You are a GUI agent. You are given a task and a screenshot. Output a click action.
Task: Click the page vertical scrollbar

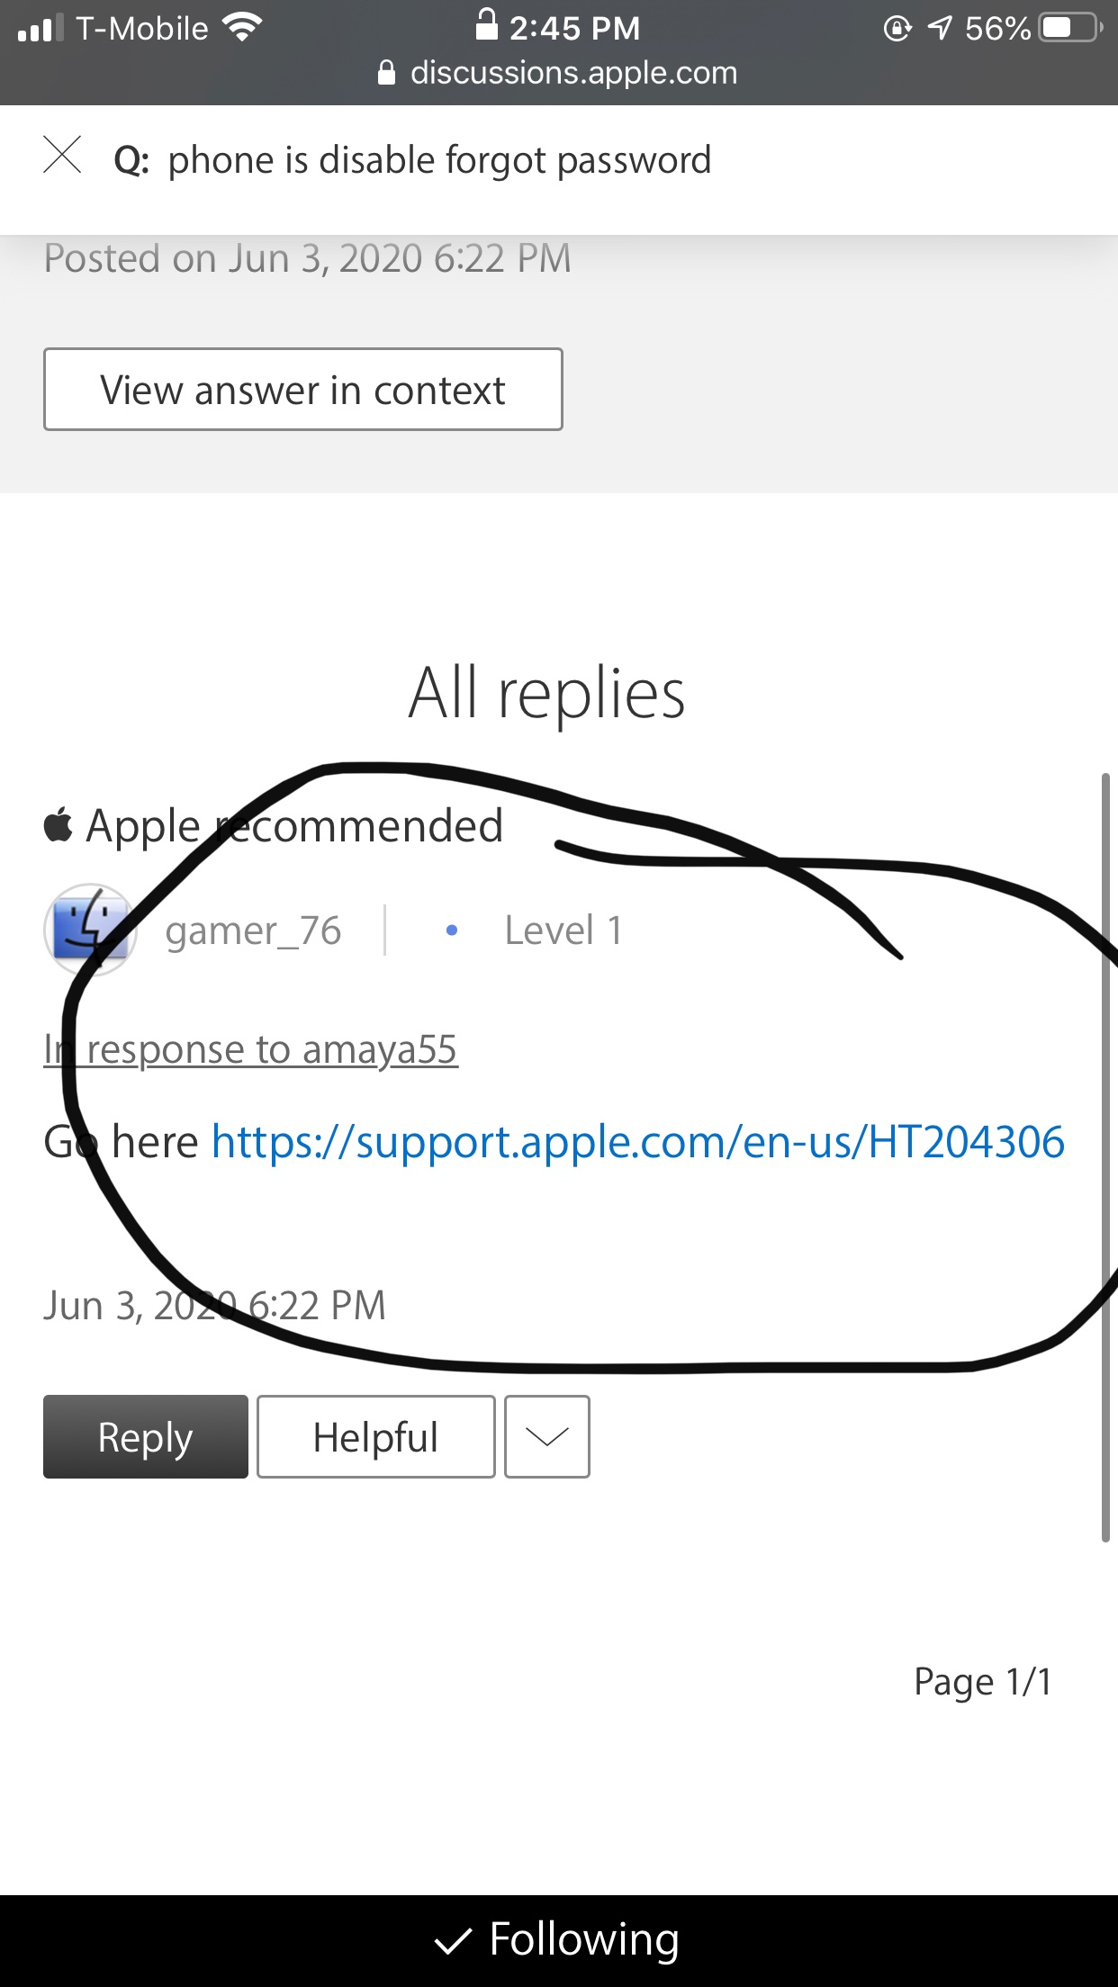click(1105, 1157)
